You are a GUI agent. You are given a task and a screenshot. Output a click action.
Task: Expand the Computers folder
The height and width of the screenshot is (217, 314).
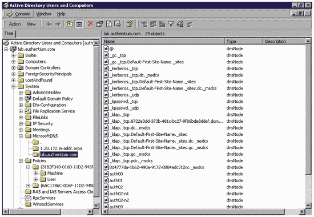pos(14,62)
